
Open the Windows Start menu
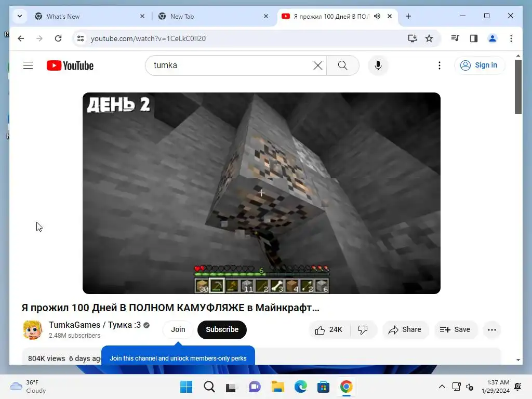(187, 387)
